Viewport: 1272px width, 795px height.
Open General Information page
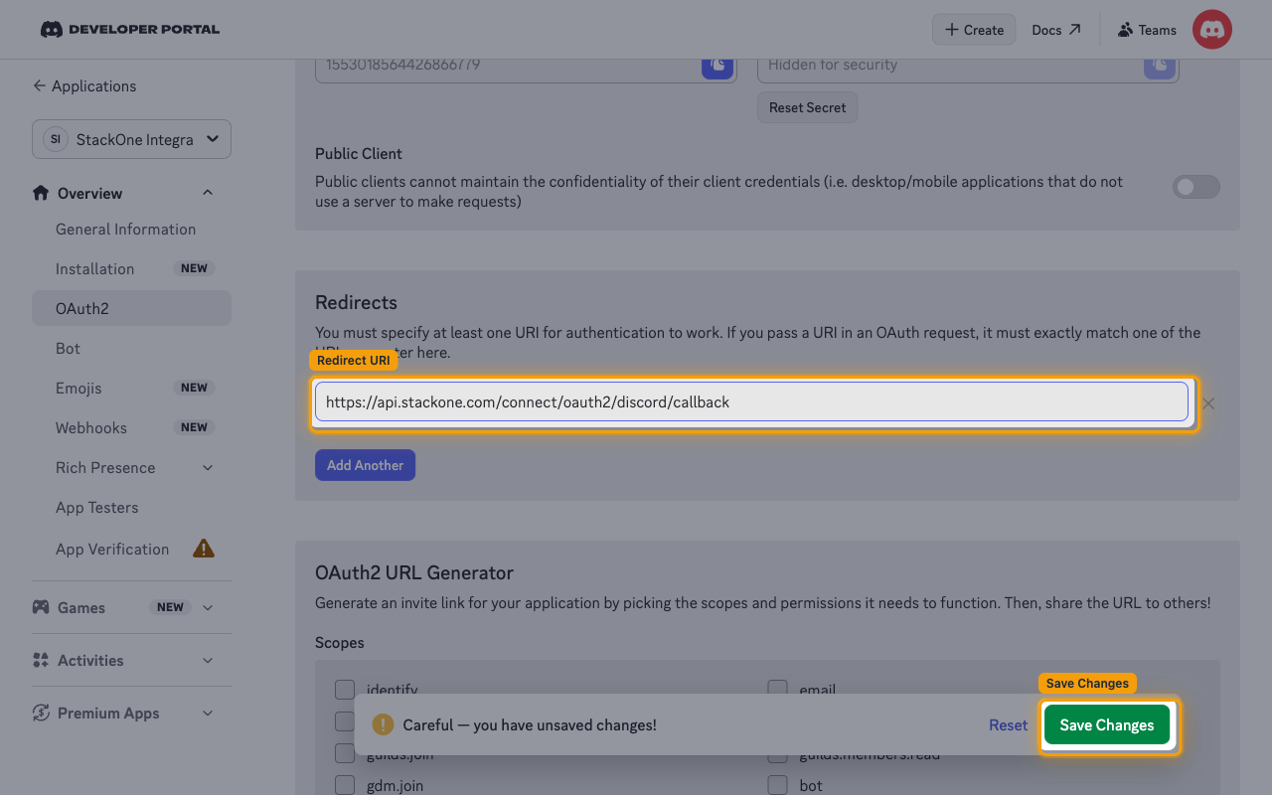click(125, 229)
